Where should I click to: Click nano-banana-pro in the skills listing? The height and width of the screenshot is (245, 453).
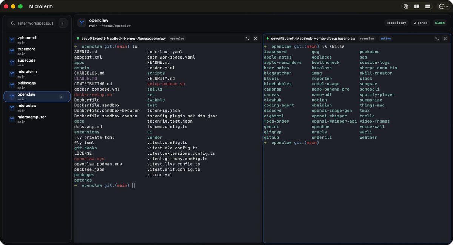tap(331, 89)
